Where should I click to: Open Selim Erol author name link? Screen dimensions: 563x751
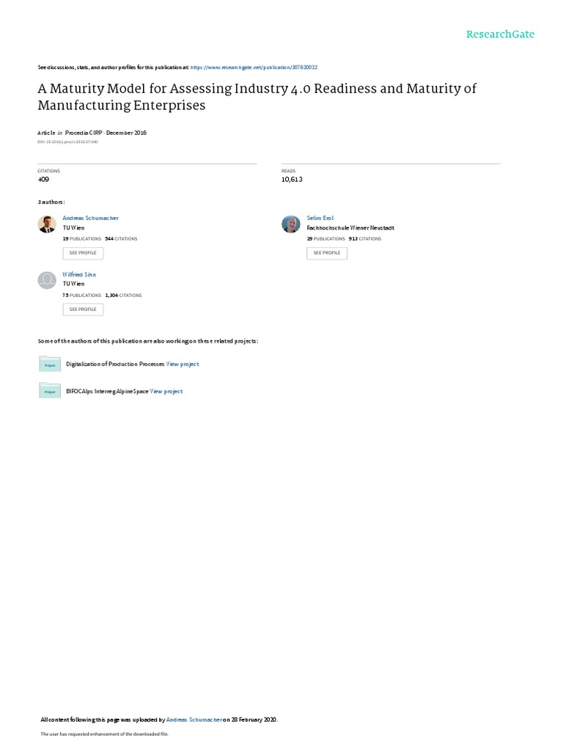(x=319, y=218)
